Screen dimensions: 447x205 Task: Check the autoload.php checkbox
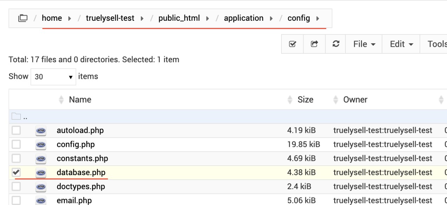tap(16, 130)
